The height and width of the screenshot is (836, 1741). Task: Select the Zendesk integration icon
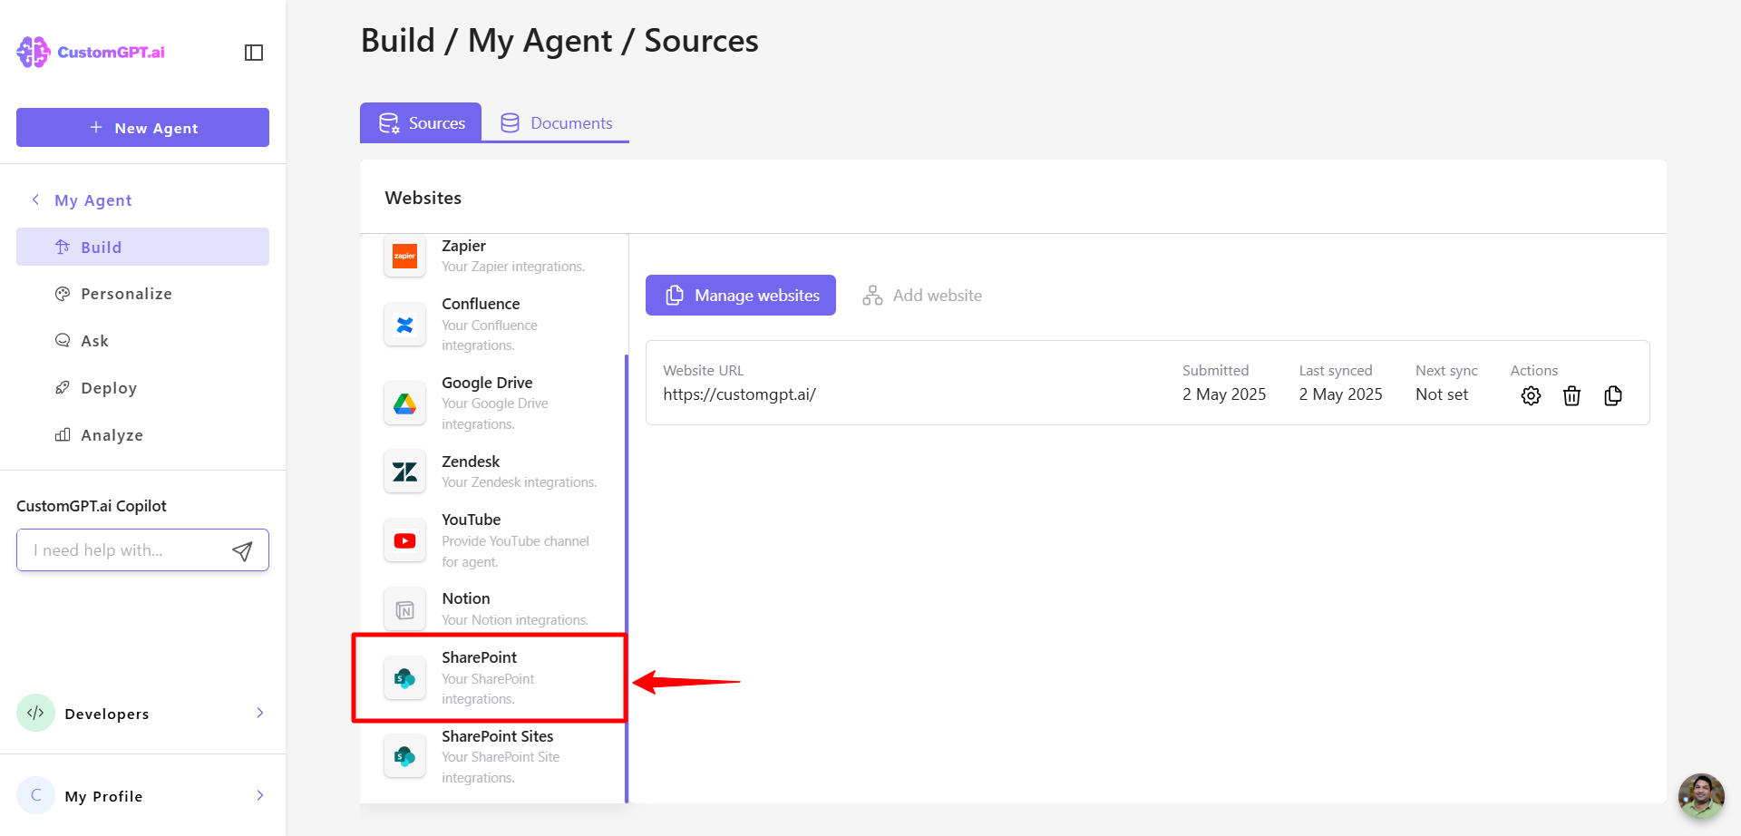pyautogui.click(x=404, y=471)
